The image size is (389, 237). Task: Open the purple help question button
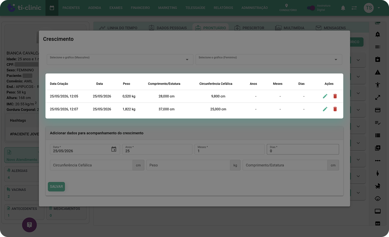pos(29,225)
